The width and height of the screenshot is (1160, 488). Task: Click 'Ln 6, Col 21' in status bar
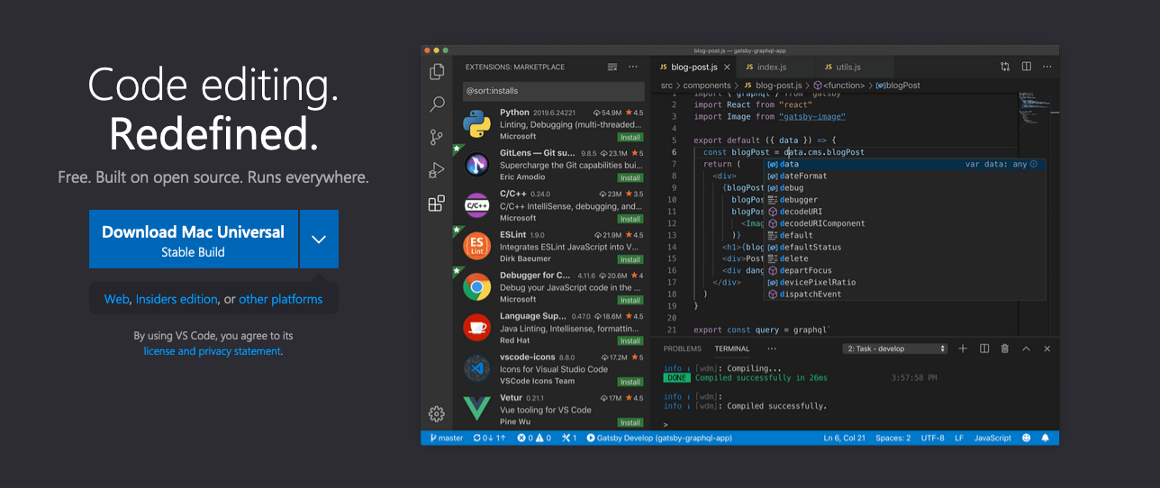coord(844,438)
